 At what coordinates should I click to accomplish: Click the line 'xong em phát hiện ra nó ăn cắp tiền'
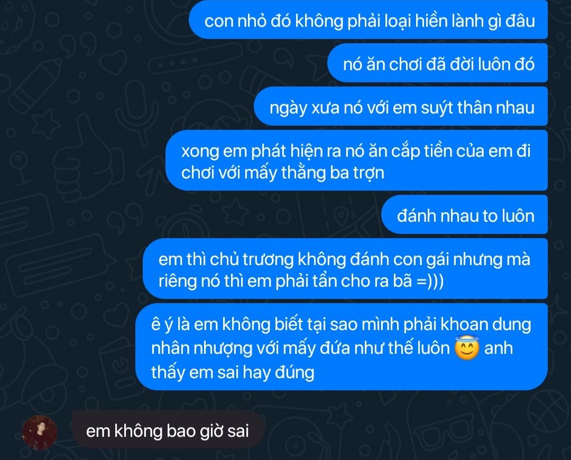356,150
